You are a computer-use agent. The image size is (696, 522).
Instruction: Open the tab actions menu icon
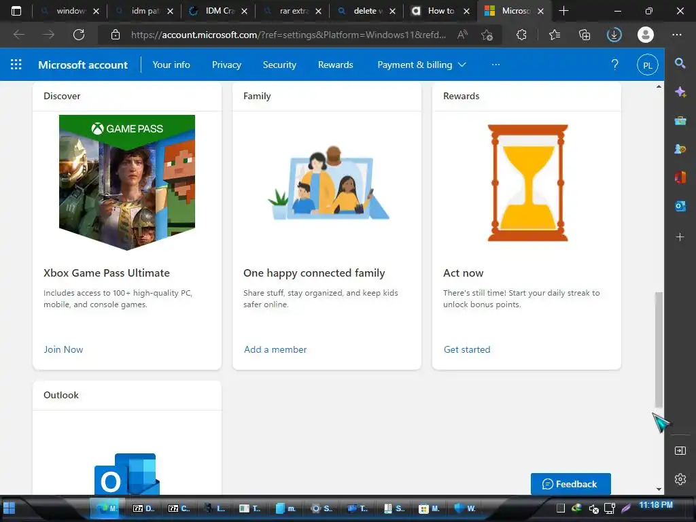point(16,11)
